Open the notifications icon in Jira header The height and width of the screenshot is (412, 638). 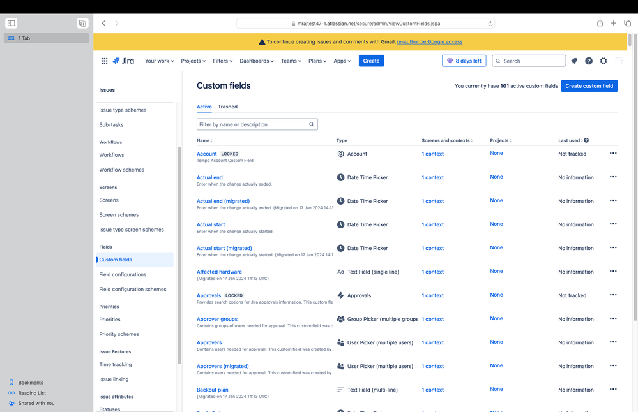click(x=574, y=61)
